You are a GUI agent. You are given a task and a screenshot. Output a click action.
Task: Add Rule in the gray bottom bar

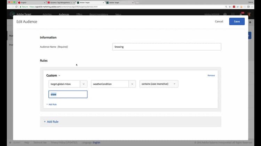[51, 122]
